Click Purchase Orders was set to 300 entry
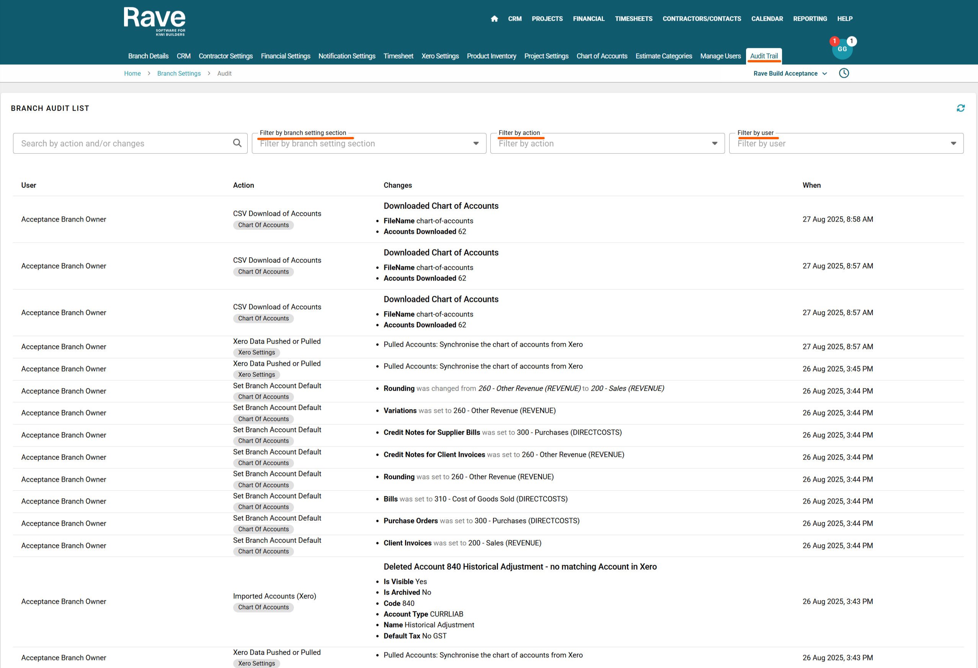This screenshot has height=668, width=978. point(481,521)
